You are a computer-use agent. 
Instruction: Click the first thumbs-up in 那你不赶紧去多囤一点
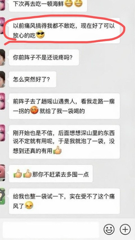(x=18, y=174)
